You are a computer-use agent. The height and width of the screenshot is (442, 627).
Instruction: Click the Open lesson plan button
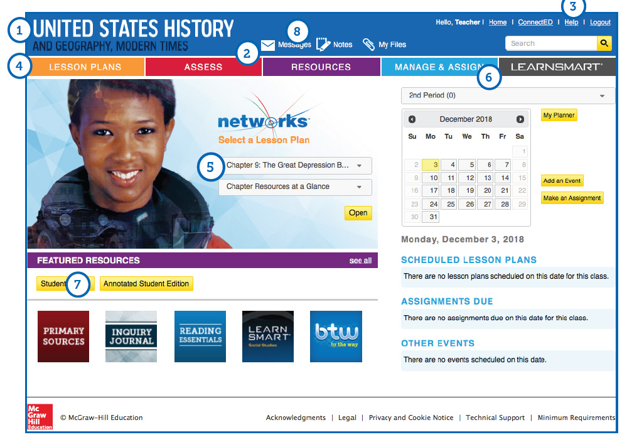tap(358, 213)
